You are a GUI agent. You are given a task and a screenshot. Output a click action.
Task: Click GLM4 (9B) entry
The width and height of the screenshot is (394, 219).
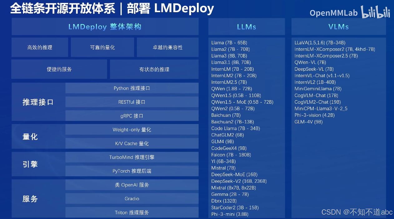[222, 141]
